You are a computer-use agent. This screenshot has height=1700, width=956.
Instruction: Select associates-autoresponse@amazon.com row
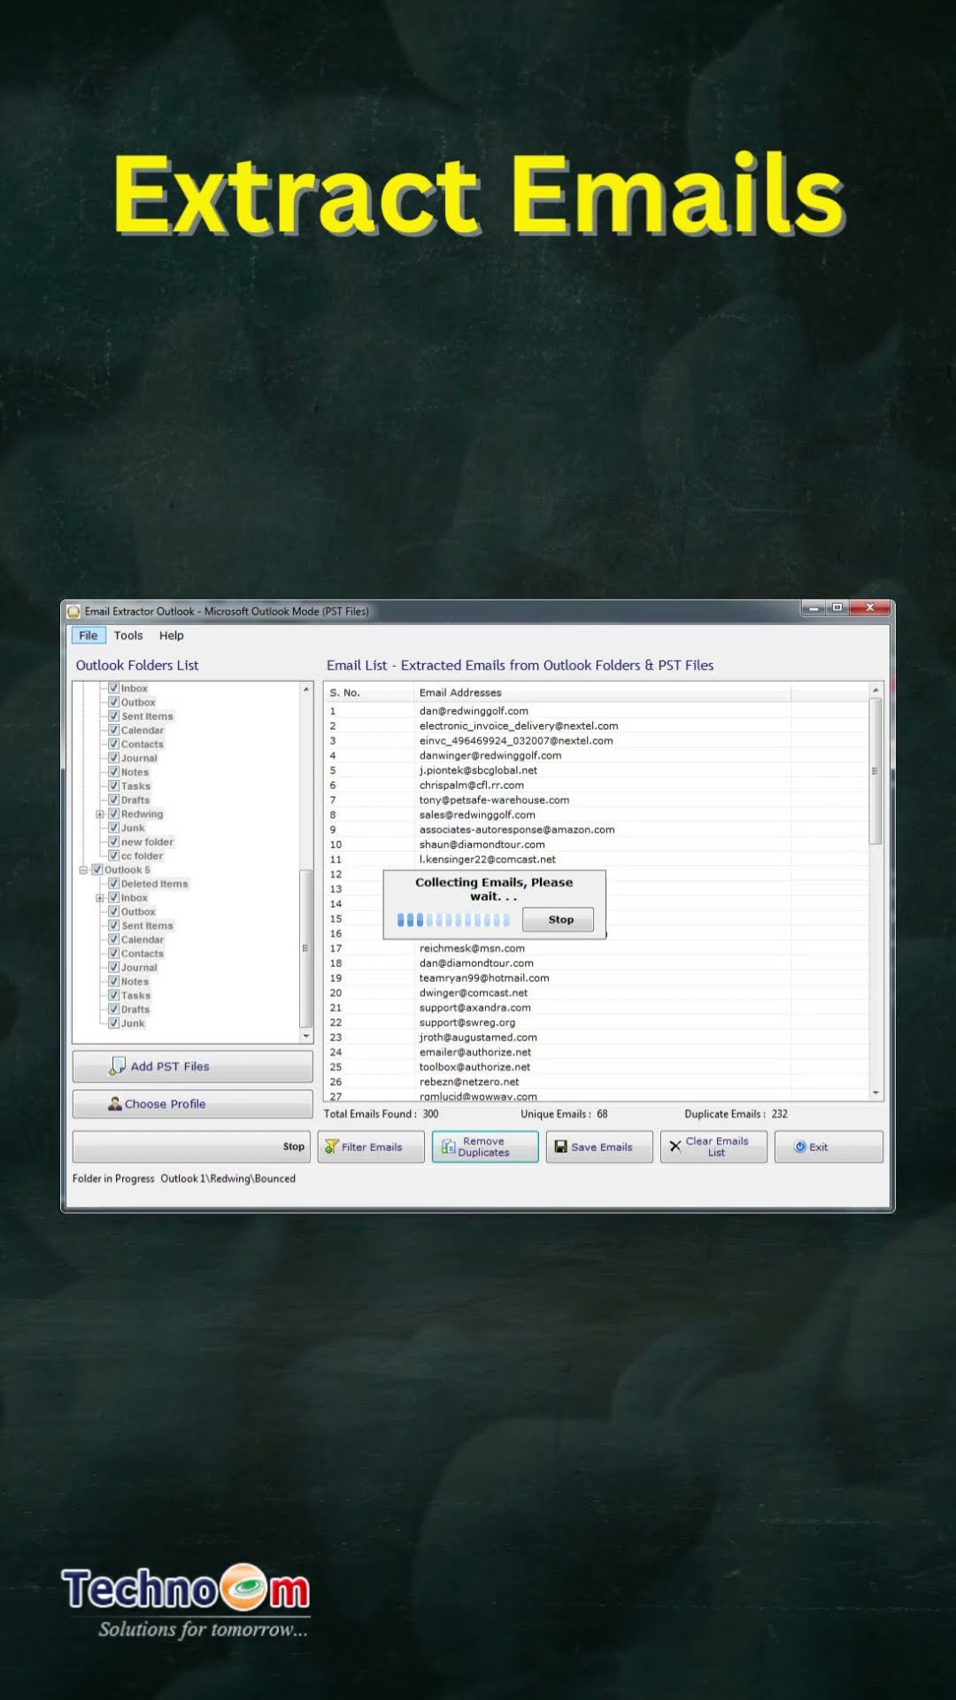[x=597, y=830]
